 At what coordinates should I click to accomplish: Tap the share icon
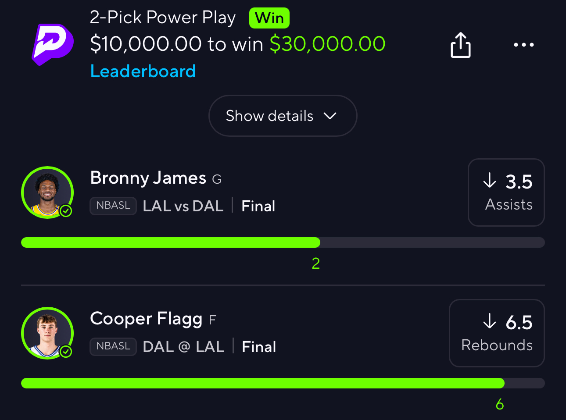460,45
